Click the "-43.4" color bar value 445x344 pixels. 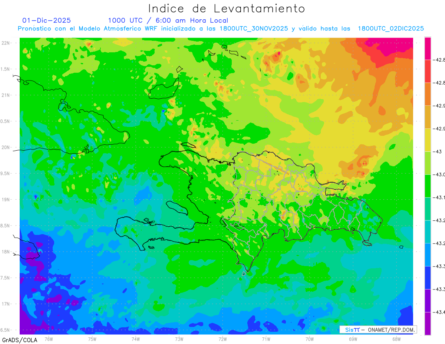(x=440, y=312)
